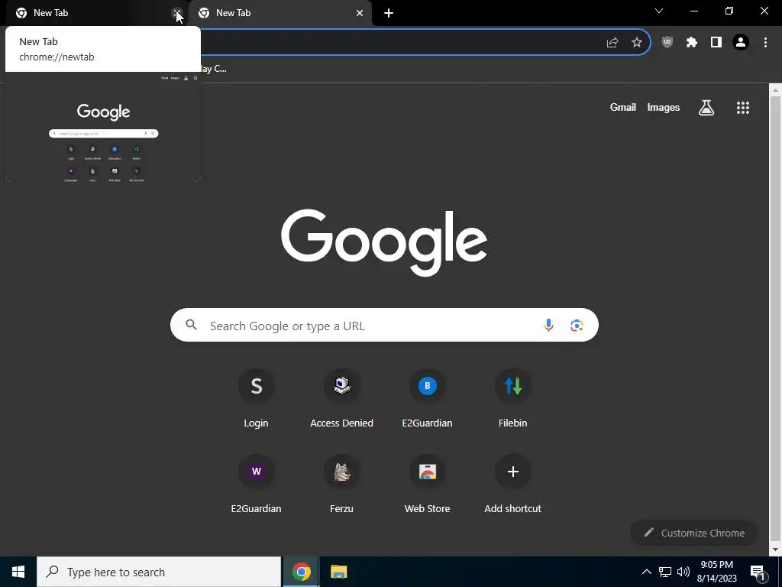Screen dimensions: 782x587
Task: Open the network status tray icon
Action: click(x=665, y=572)
